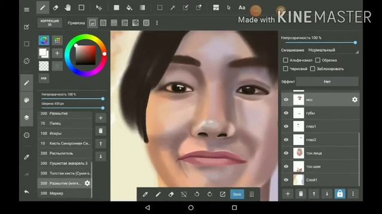382x214 pixels.
Task: Select the rectangular Selection tool
Action: coord(160,8)
